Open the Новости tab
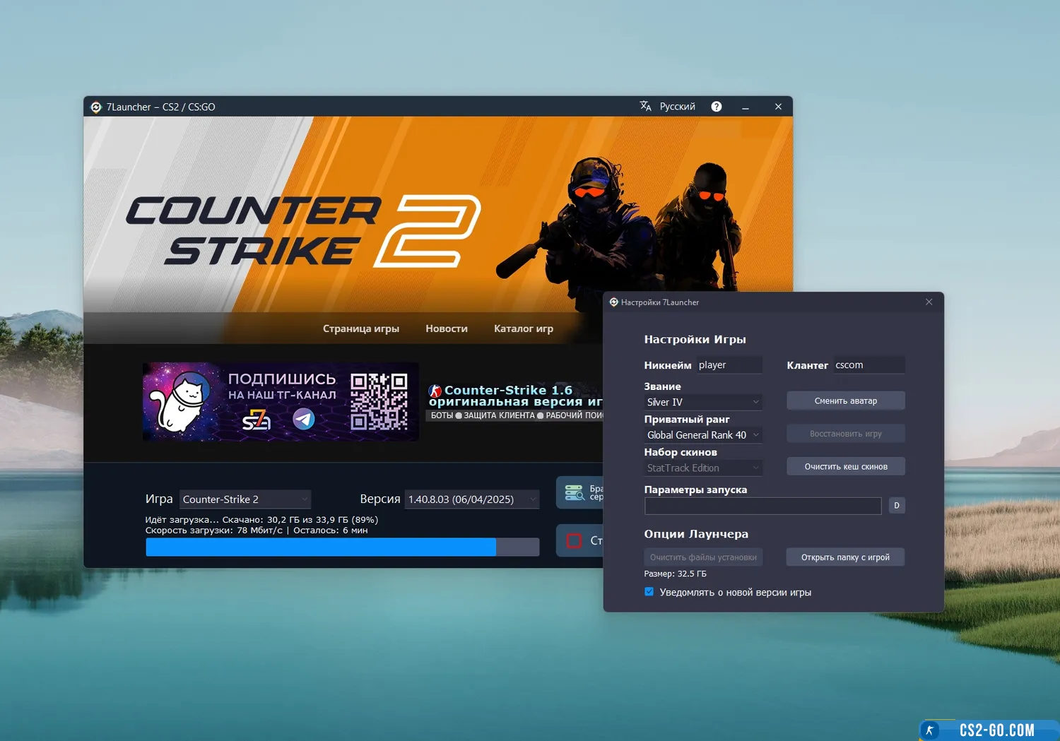The height and width of the screenshot is (741, 1060). pyautogui.click(x=446, y=328)
